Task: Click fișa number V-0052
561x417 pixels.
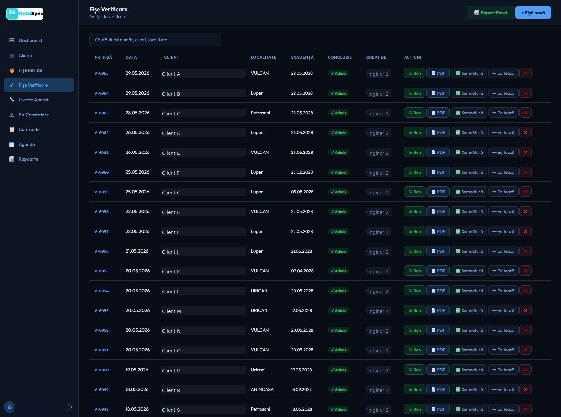Action: 101,330
